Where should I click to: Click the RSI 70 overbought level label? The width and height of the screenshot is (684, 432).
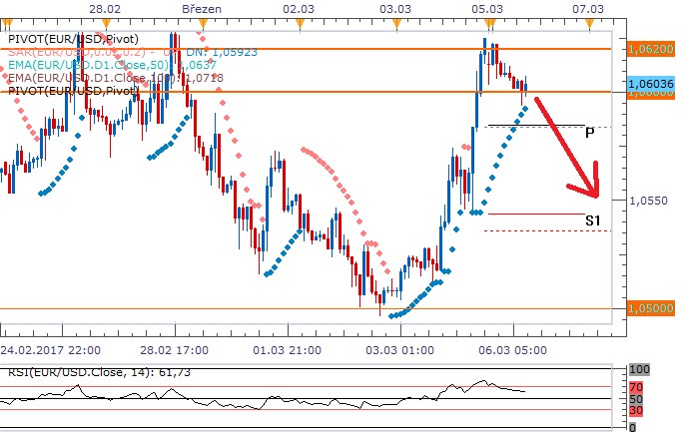point(638,386)
